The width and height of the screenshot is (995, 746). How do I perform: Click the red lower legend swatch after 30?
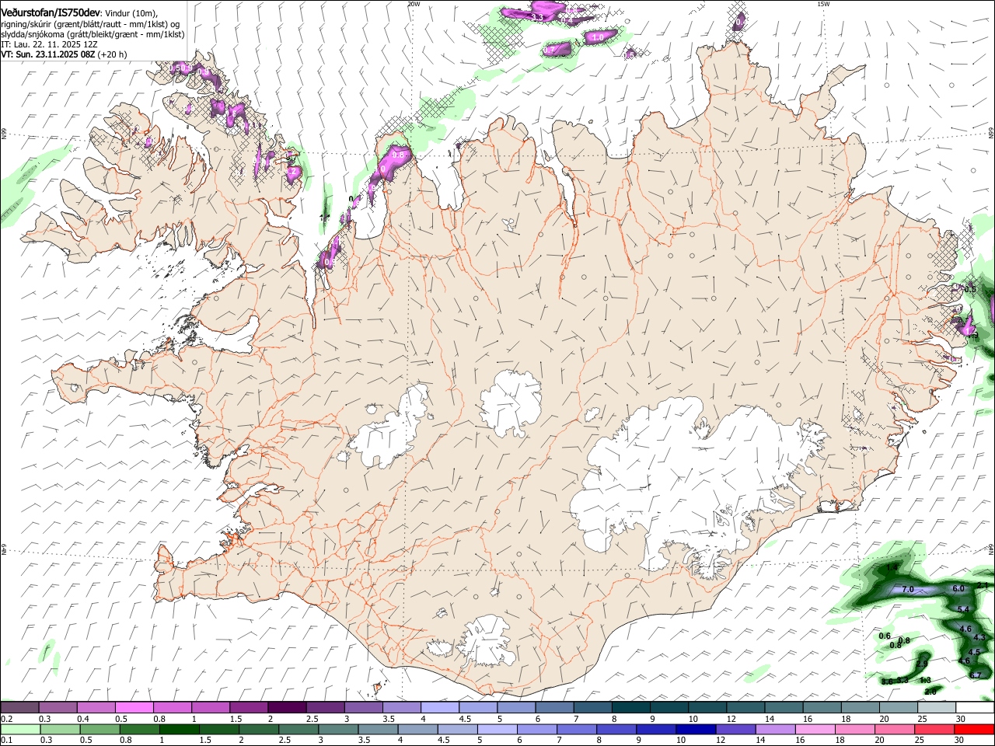coord(975,730)
